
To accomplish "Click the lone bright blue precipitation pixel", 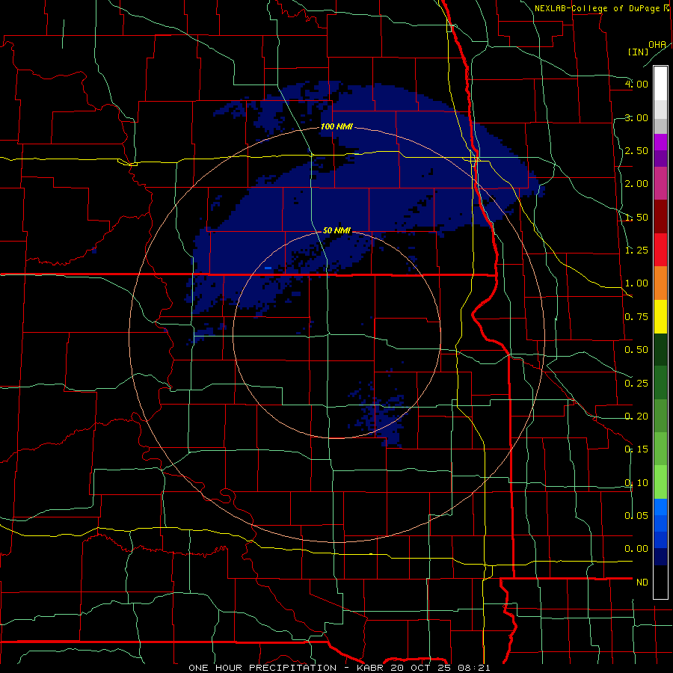I will (x=268, y=268).
